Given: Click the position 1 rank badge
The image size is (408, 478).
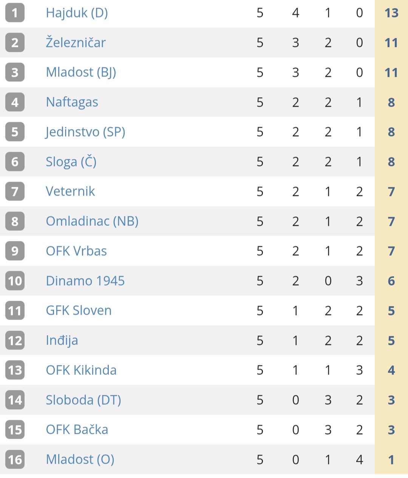Looking at the screenshot, I should [15, 13].
